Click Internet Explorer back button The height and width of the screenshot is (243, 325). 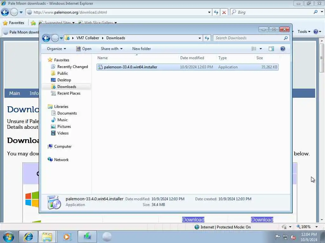pyautogui.click(x=5, y=12)
